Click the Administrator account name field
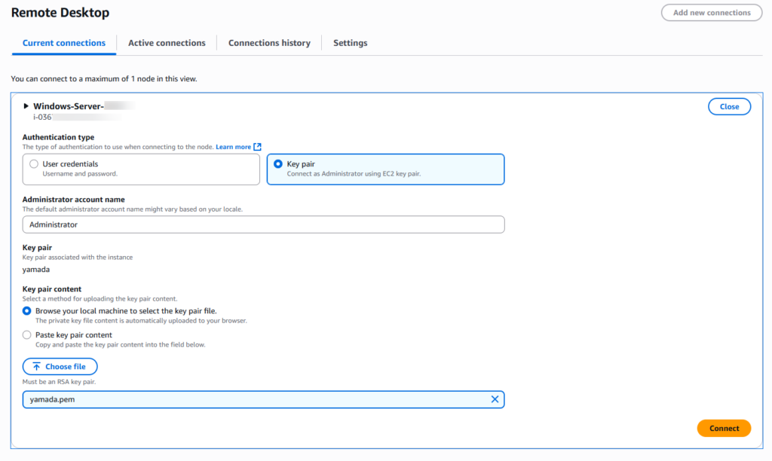Image resolution: width=772 pixels, height=461 pixels. [263, 224]
